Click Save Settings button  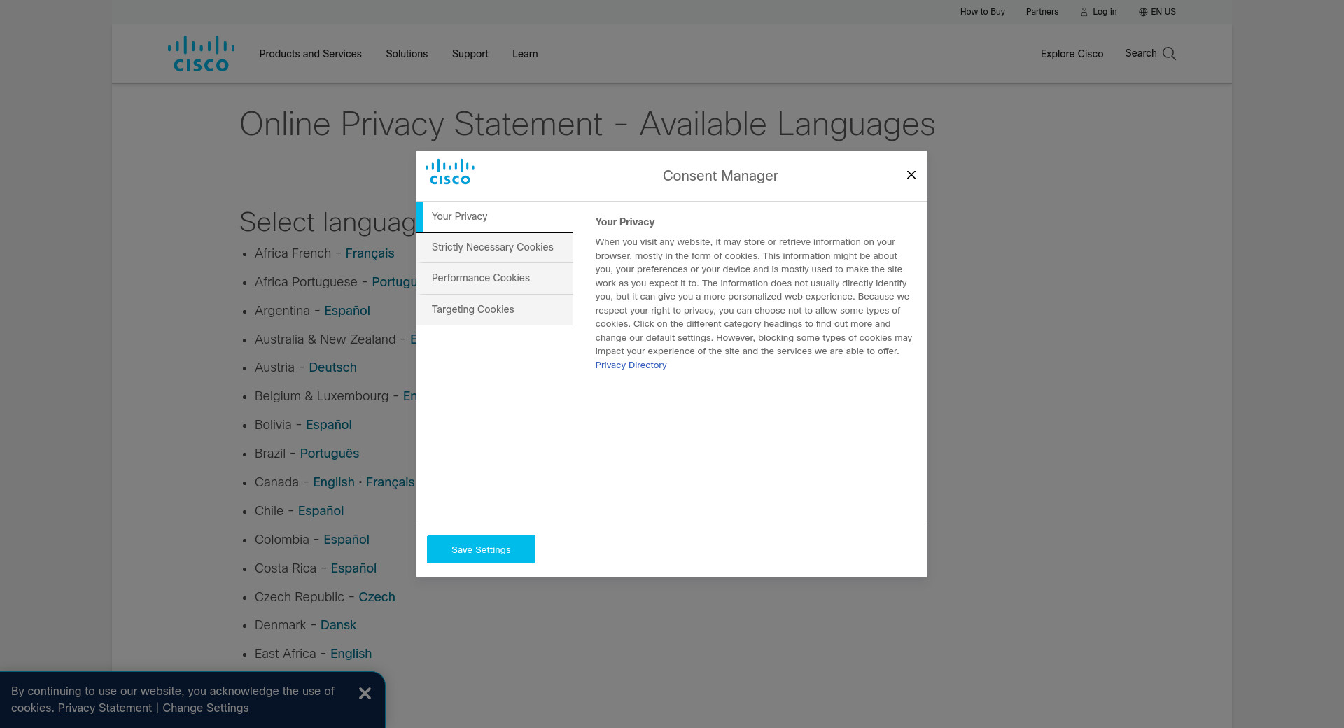(481, 549)
